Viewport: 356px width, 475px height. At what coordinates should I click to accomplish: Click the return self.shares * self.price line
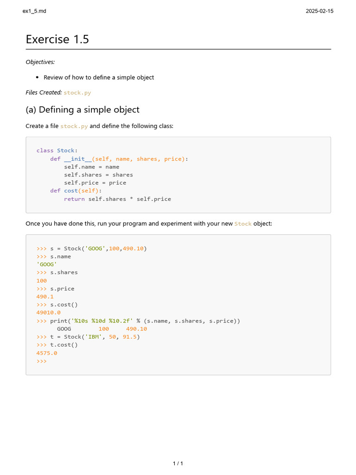117,199
